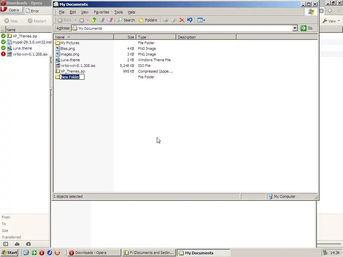Expand the Address bar dropdown
This screenshot has width=343, height=257.
(295, 28)
